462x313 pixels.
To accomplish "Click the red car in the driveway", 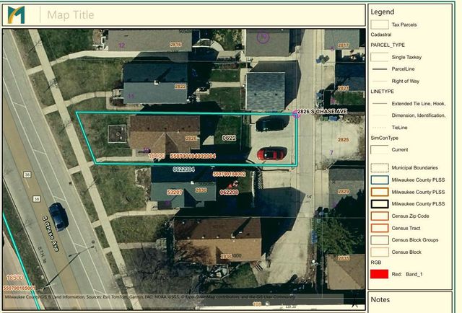I will click(271, 154).
